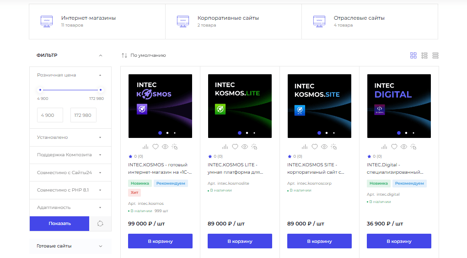Expand the Готовые сайты menu

[70, 246]
